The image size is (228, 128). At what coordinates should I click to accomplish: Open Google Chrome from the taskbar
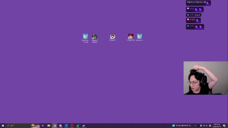[x=55, y=126]
